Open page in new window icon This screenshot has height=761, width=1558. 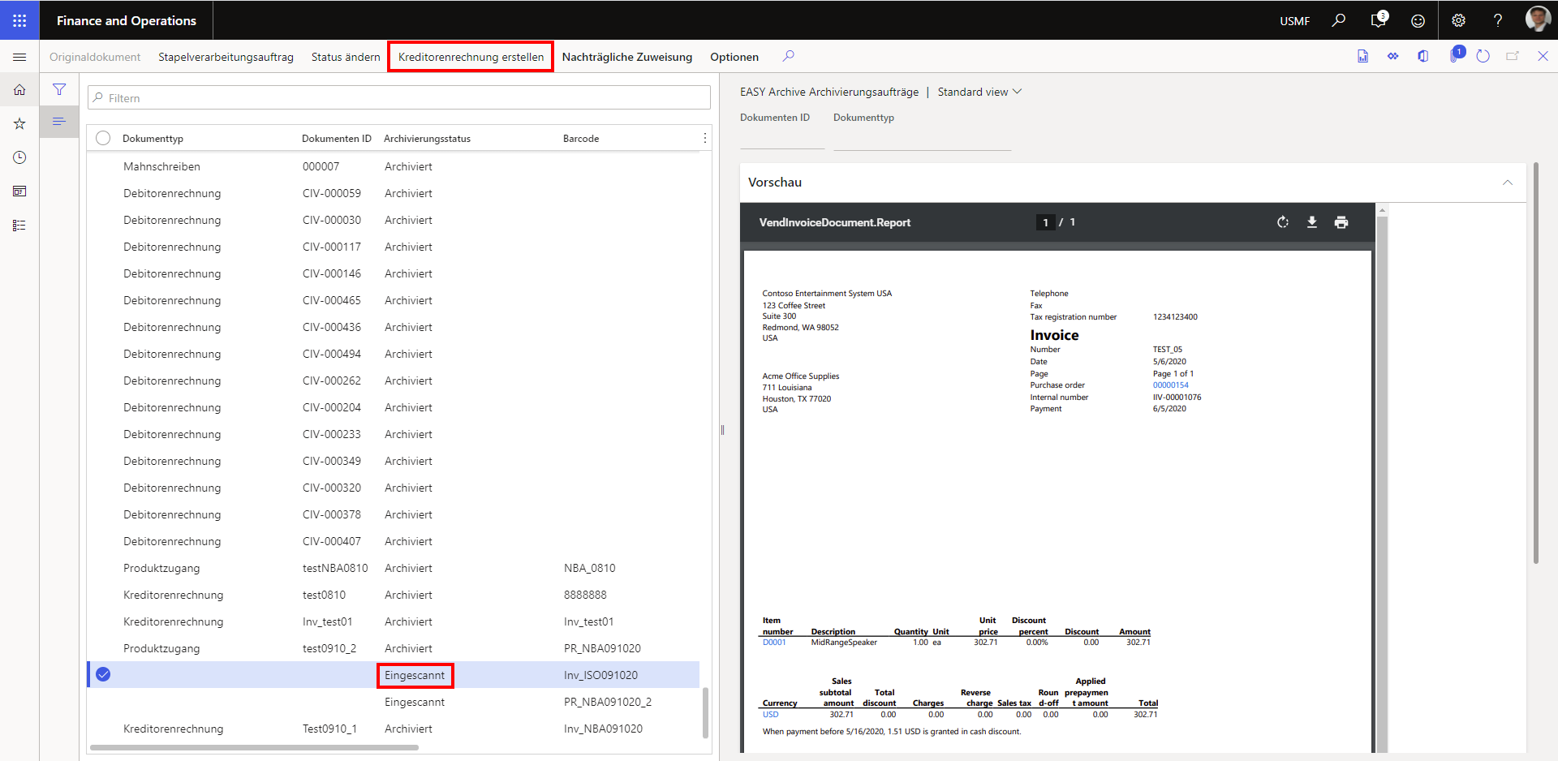click(1513, 56)
